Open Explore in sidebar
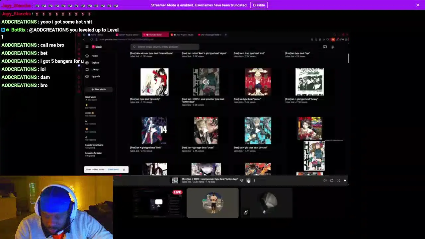 [x=93, y=63]
